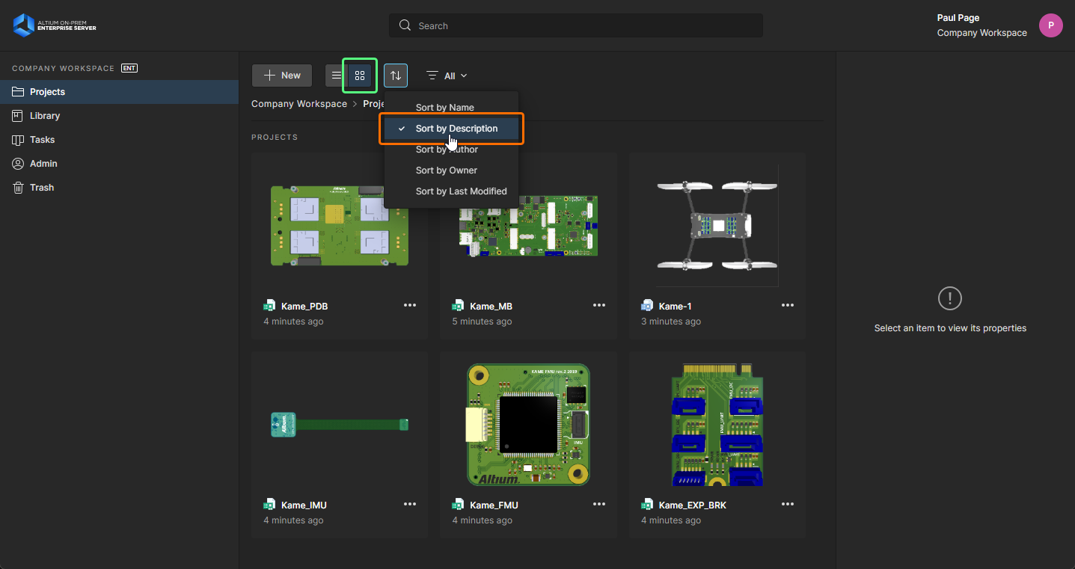Open Kame_FMU options ellipsis
This screenshot has height=569, width=1075.
click(599, 504)
